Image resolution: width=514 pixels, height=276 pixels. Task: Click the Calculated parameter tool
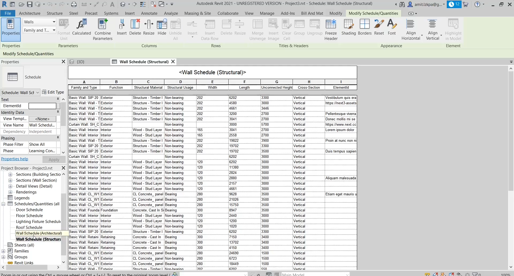click(x=82, y=27)
